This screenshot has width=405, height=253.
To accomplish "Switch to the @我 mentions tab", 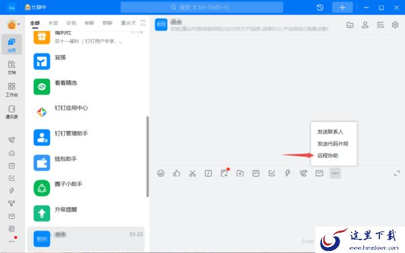I will coord(71,23).
